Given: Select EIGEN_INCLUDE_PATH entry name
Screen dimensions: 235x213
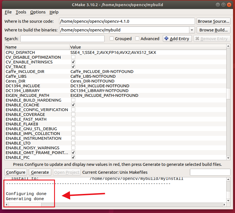Looking at the screenshot, I should pyautogui.click(x=27, y=95).
